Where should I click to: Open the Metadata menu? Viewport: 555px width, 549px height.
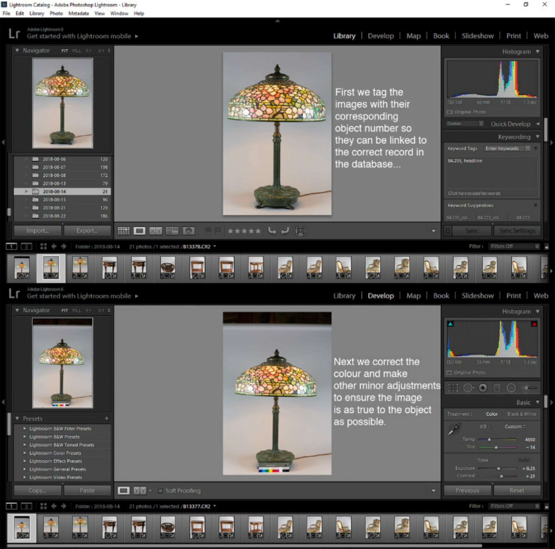(x=79, y=13)
